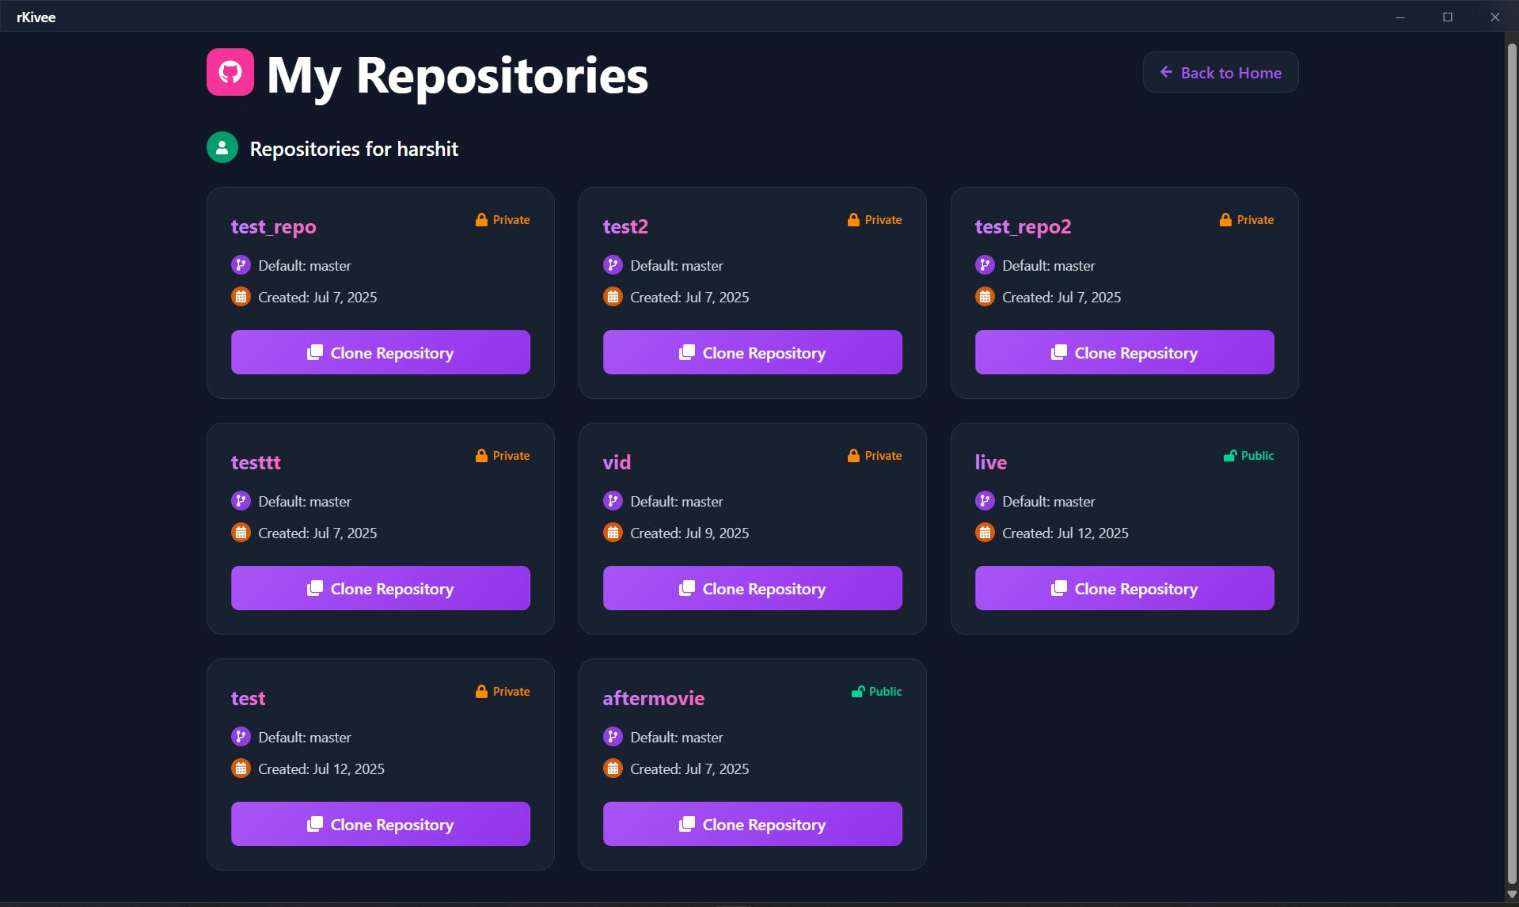
Task: Click the pink GitHub logo icon
Action: (x=230, y=72)
